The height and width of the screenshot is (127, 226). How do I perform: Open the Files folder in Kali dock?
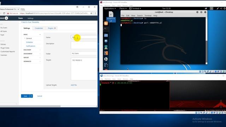[x=106, y=35]
